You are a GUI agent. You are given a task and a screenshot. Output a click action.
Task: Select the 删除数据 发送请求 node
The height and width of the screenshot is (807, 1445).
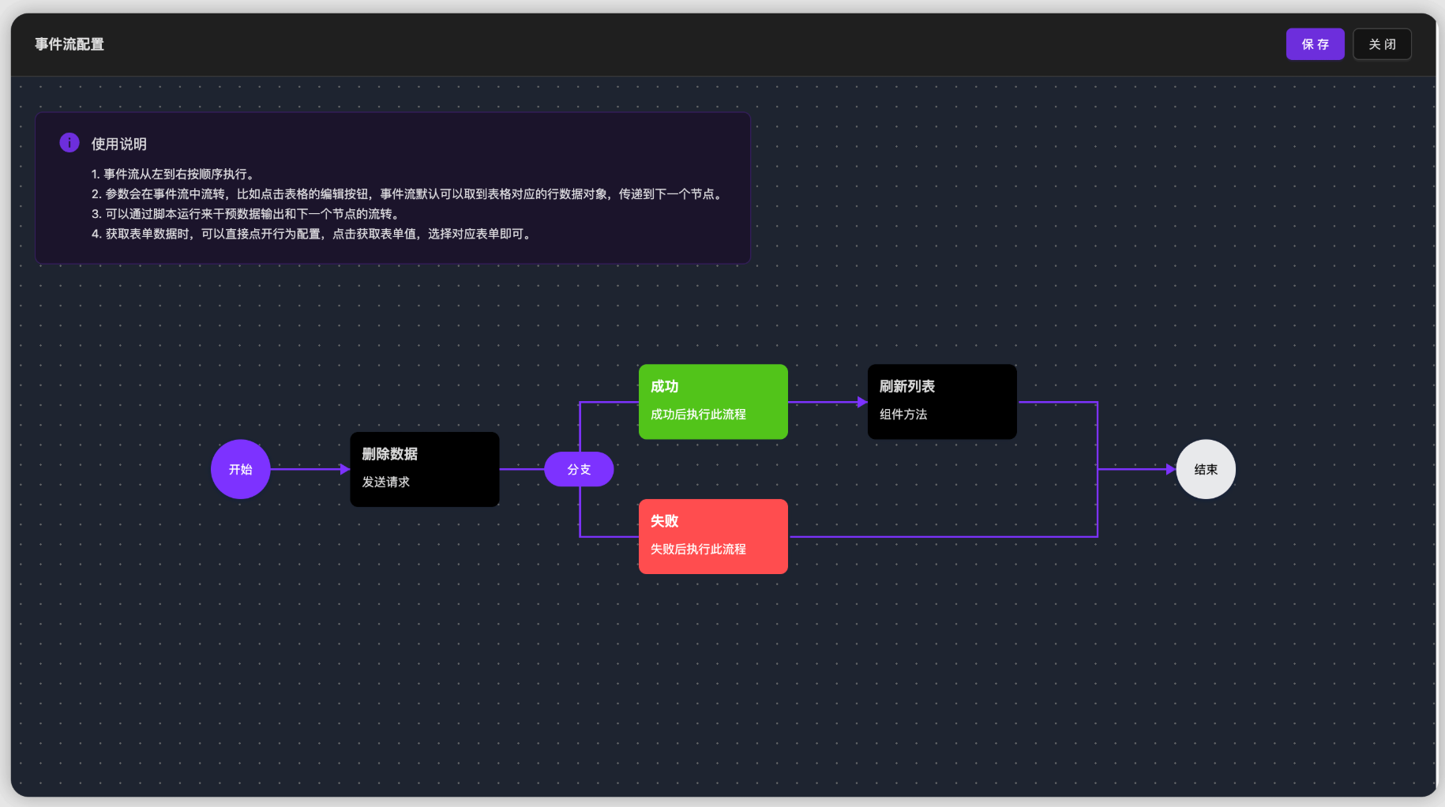pos(425,469)
